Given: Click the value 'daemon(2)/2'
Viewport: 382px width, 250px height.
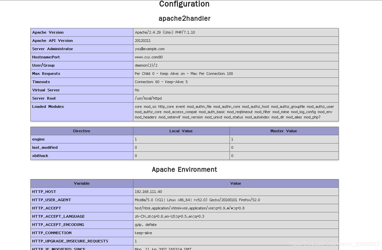Looking at the screenshot, I should coord(146,66).
